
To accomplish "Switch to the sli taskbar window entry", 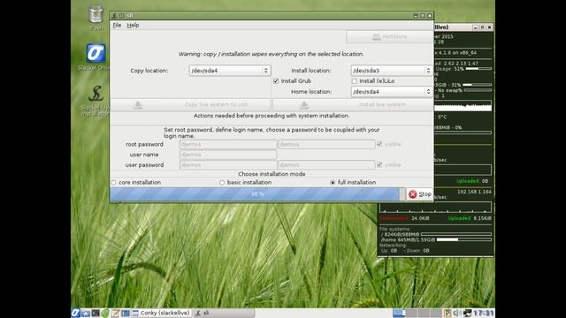I will click(x=224, y=313).
